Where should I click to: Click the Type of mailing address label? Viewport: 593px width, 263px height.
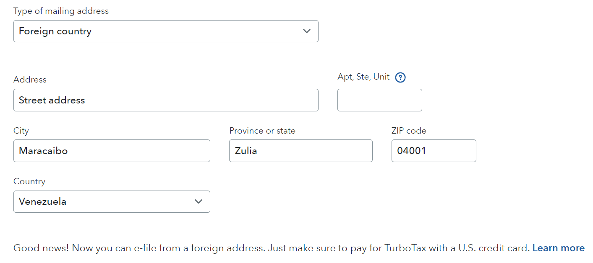click(x=61, y=11)
